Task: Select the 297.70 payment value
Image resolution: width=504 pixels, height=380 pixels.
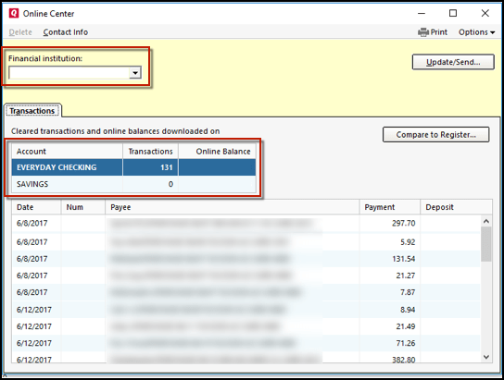Action: coord(403,223)
